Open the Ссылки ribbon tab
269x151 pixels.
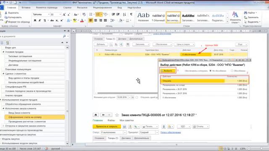67,8
